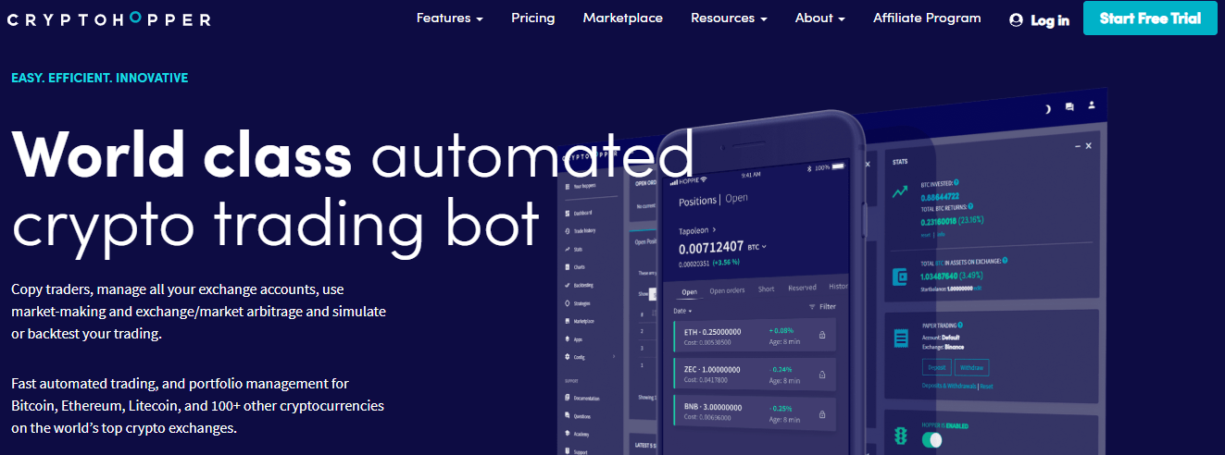Image resolution: width=1225 pixels, height=455 pixels.
Task: Click the Withdraw button under Paper Trading
Action: coord(970,367)
